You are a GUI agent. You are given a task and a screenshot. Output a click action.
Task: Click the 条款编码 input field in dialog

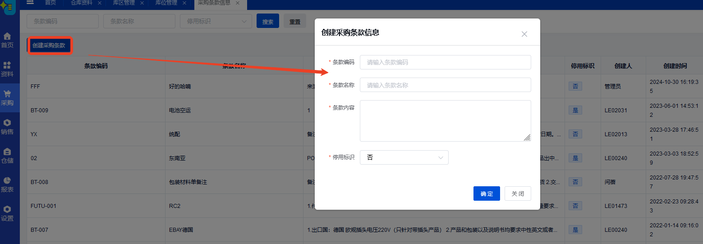coord(445,62)
